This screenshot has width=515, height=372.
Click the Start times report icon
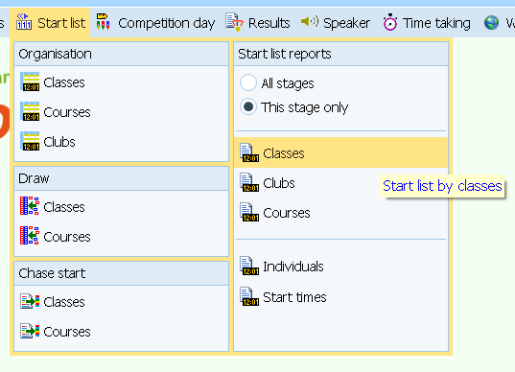tap(249, 296)
